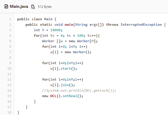Image resolution: width=168 pixels, height=115 pixels.
Task: Go to line number 14
Action: tap(9, 90)
